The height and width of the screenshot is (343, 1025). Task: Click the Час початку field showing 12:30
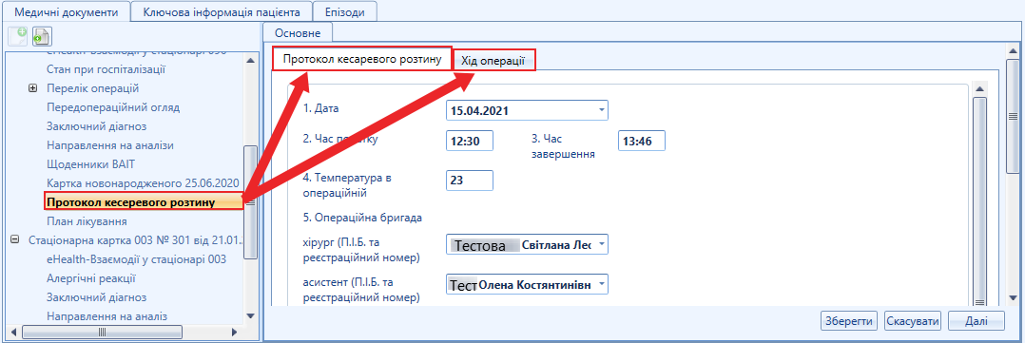point(470,142)
